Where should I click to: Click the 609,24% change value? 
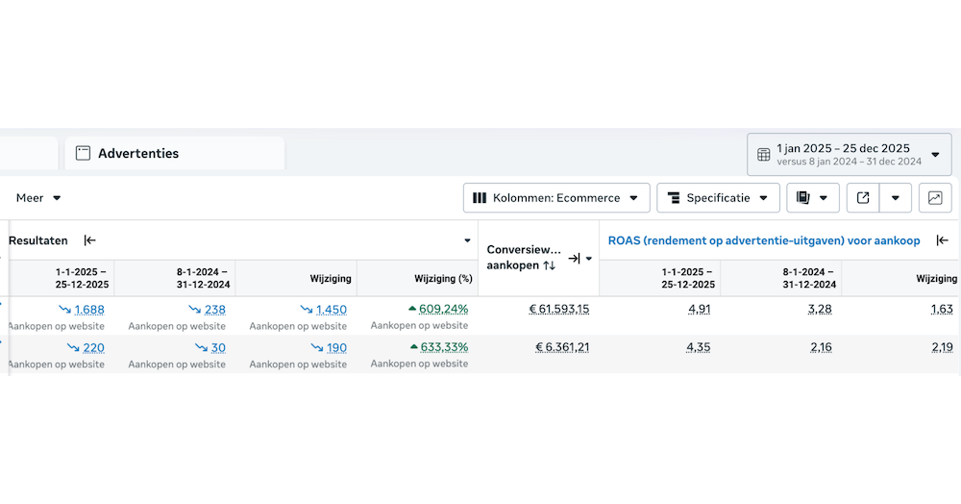pos(443,310)
